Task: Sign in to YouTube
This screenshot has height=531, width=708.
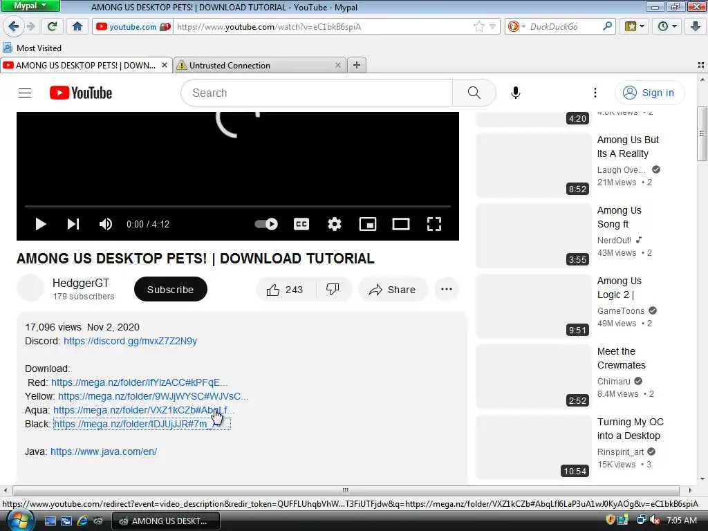Action: (x=649, y=93)
